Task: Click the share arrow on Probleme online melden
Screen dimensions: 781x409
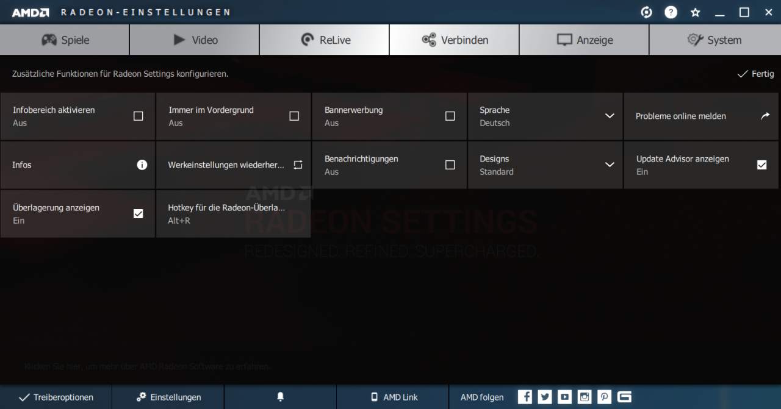Action: 765,116
